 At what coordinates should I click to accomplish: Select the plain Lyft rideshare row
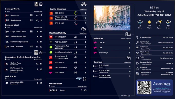pyautogui.click(x=112, y=48)
